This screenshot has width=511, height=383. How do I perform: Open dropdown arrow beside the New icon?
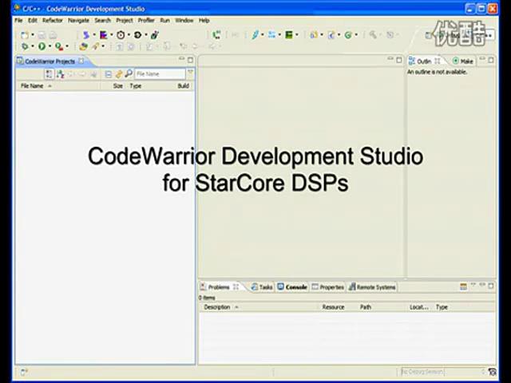pyautogui.click(x=33, y=35)
